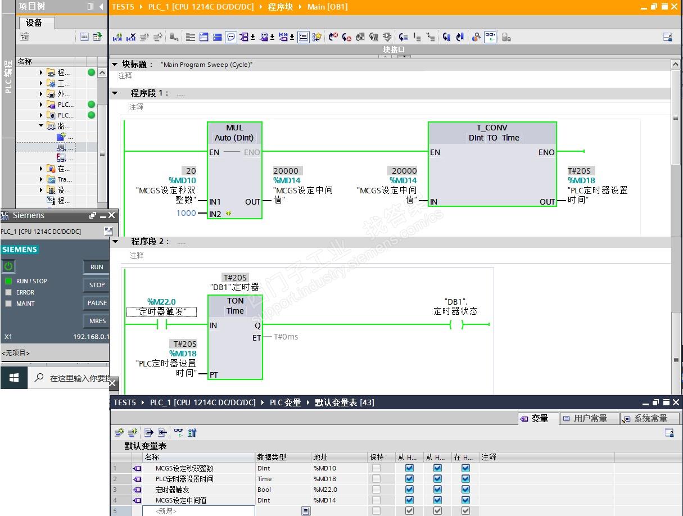Click the MRES button in PLCSIM
This screenshot has width=683, height=516.
tap(97, 321)
